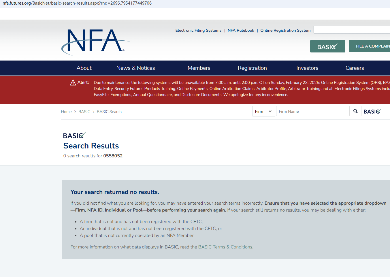
Task: Click into the Firm Name input field
Action: click(x=312, y=111)
